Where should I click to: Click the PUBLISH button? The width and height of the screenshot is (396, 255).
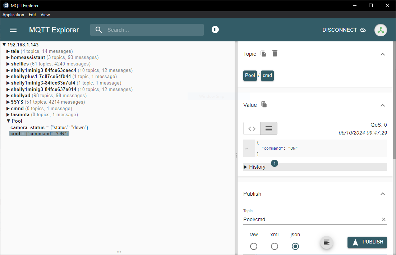[x=367, y=242]
